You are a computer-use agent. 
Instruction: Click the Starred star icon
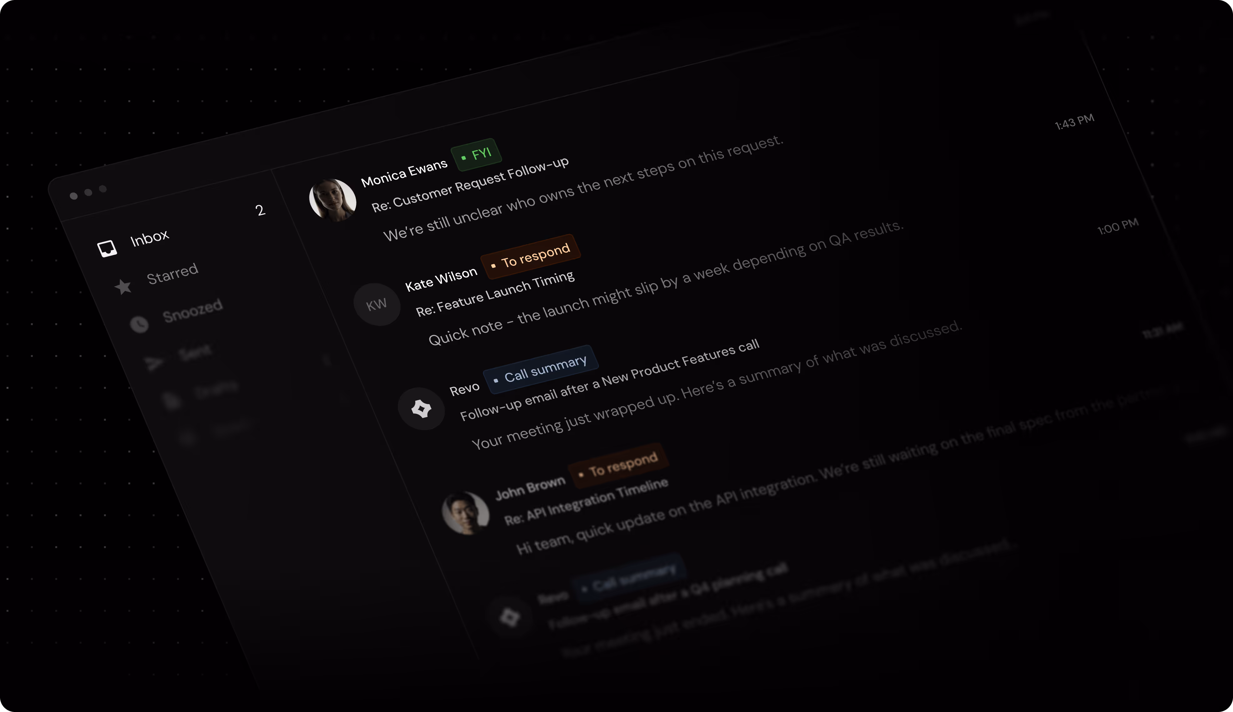[123, 287]
